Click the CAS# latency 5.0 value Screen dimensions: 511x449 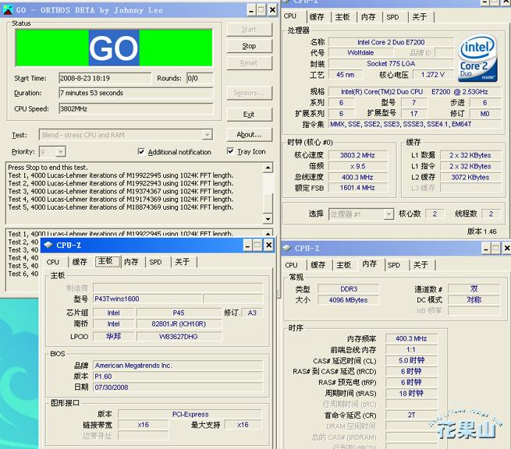tap(411, 360)
